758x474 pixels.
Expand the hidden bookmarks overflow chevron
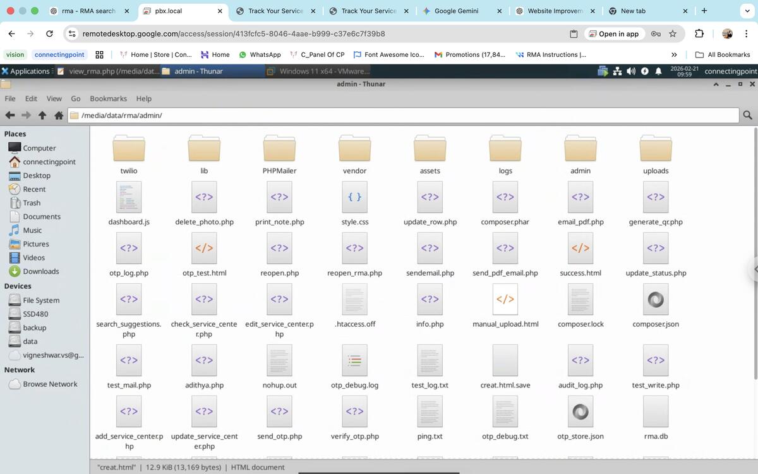pos(674,55)
